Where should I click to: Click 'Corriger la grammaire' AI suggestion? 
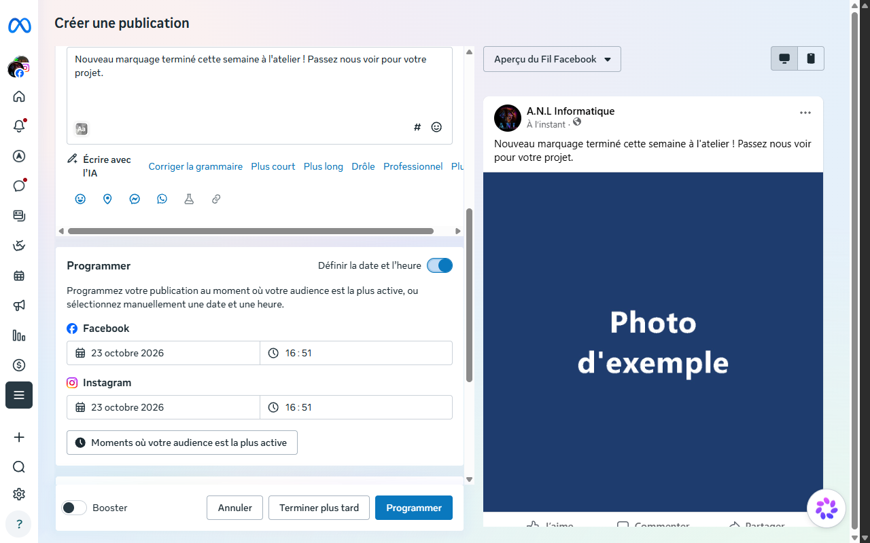click(196, 166)
